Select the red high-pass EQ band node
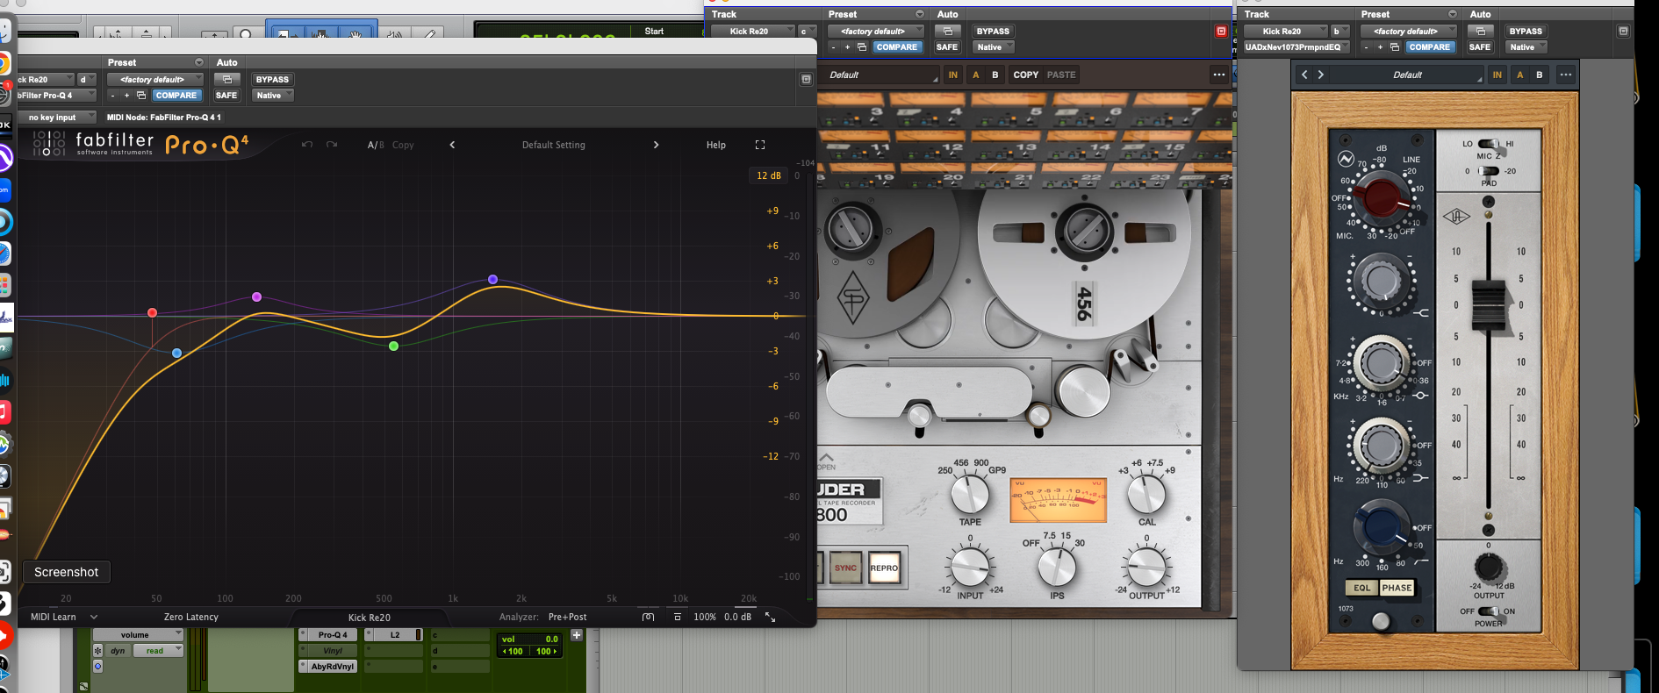Screen dimensions: 1659x693 coord(153,313)
